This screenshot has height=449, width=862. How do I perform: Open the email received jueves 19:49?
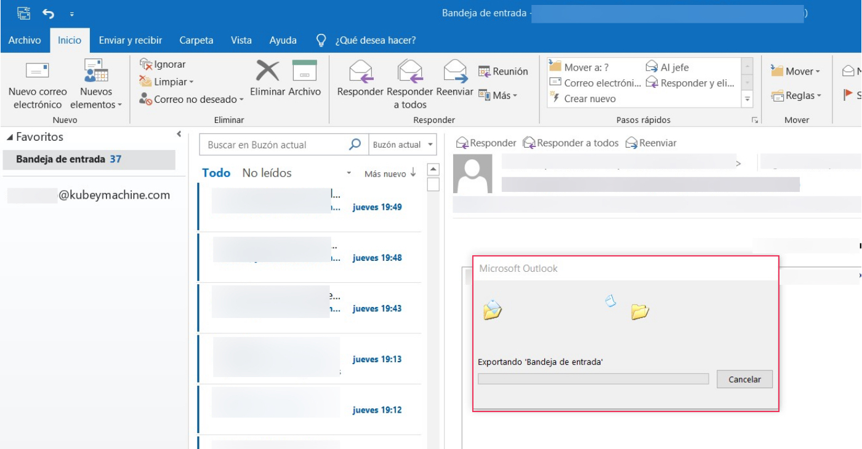point(309,207)
